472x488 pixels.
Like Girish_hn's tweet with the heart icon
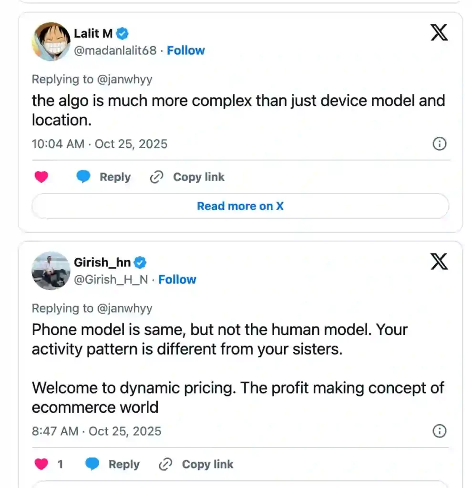click(41, 464)
